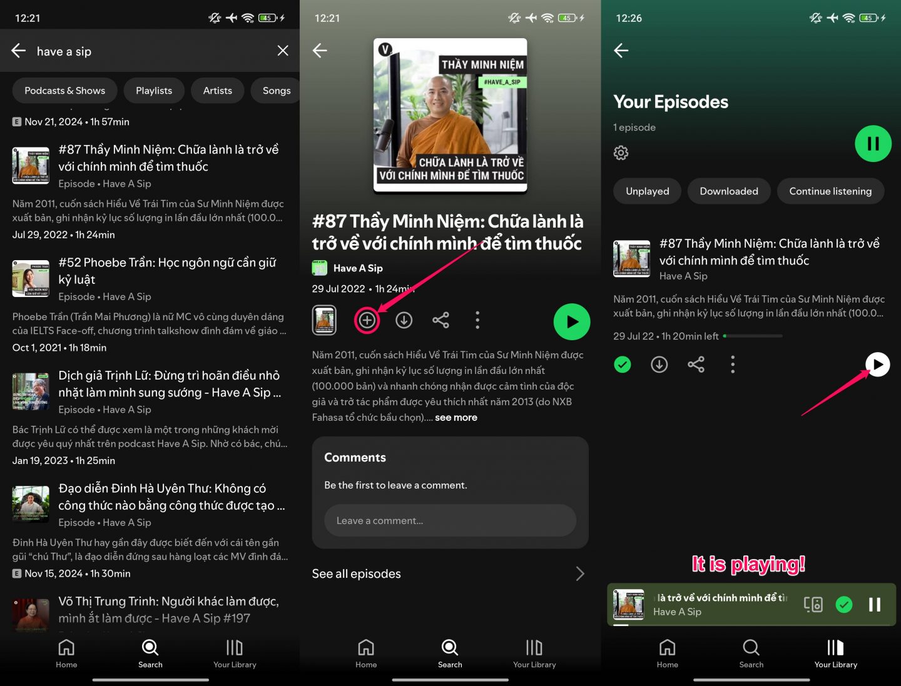Filter results by Artists
The height and width of the screenshot is (686, 901).
pyautogui.click(x=218, y=91)
